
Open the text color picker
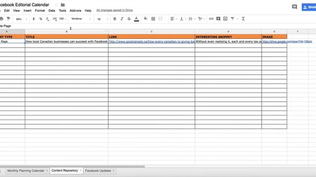[136, 19]
